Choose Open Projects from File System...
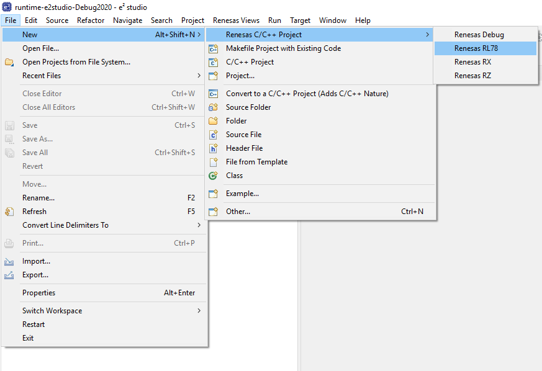The height and width of the screenshot is (371, 542). point(104,62)
